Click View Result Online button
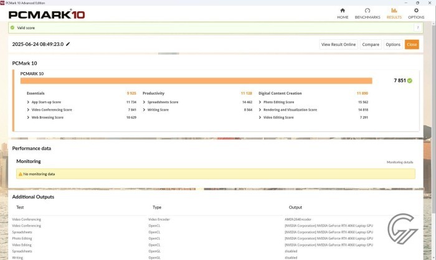Screen dimensions: 436x260 (338, 44)
